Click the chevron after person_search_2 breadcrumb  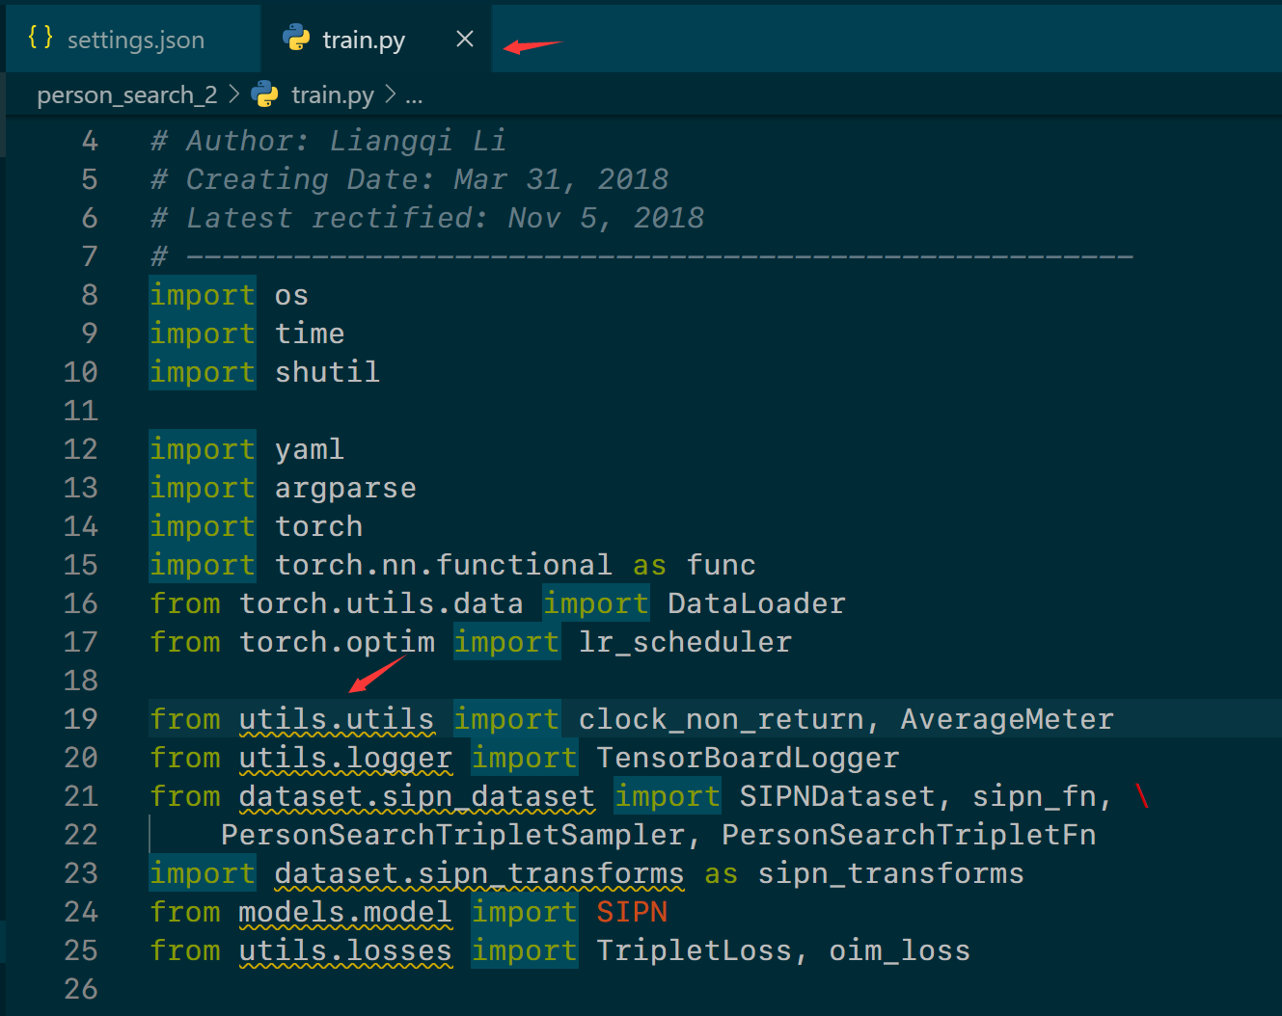[x=233, y=94]
